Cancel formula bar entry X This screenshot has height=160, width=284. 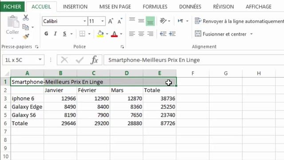click(x=64, y=60)
